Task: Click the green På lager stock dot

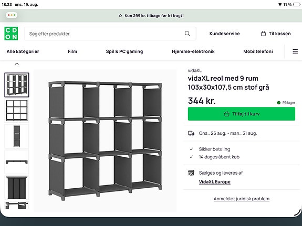Action: coord(278,103)
